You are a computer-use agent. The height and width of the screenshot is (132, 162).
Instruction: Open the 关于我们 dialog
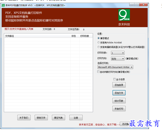(24, 118)
